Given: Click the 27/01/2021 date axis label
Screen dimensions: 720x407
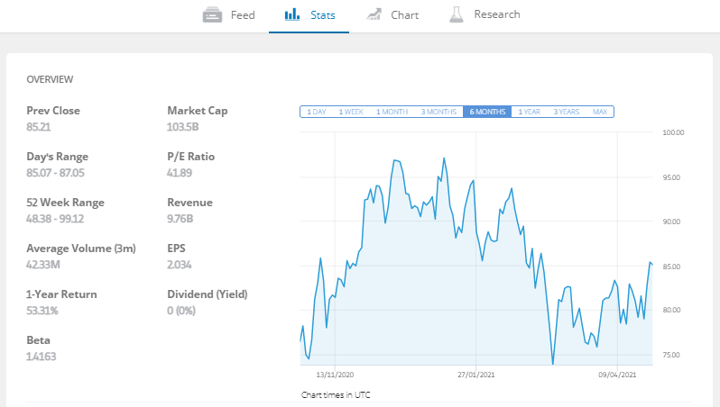Looking at the screenshot, I should (476, 375).
